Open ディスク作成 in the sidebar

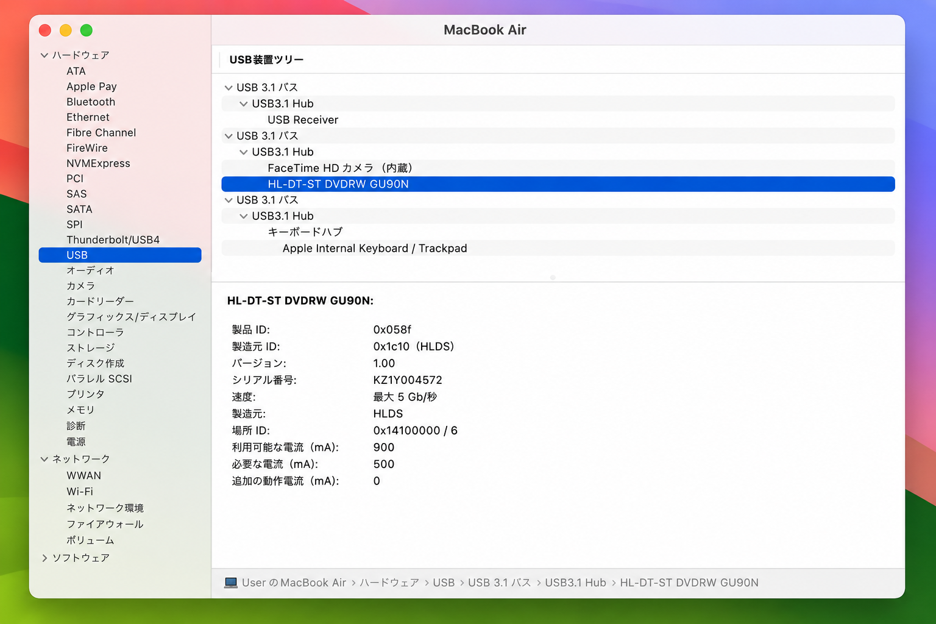[x=95, y=363]
